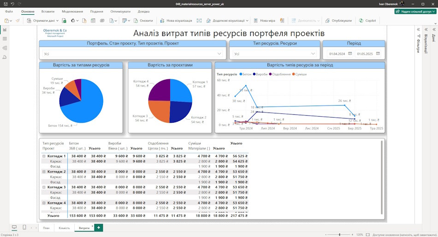438x237 pixels.
Task: Open the Кількість page tab
Action: click(64, 228)
